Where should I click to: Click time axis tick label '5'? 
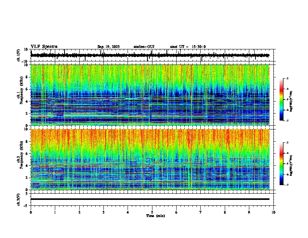[152, 212]
